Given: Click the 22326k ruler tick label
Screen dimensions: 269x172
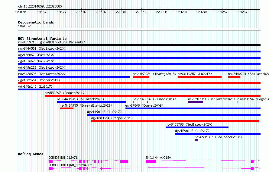Looking at the screenshot, I should pyautogui.click(x=242, y=12).
